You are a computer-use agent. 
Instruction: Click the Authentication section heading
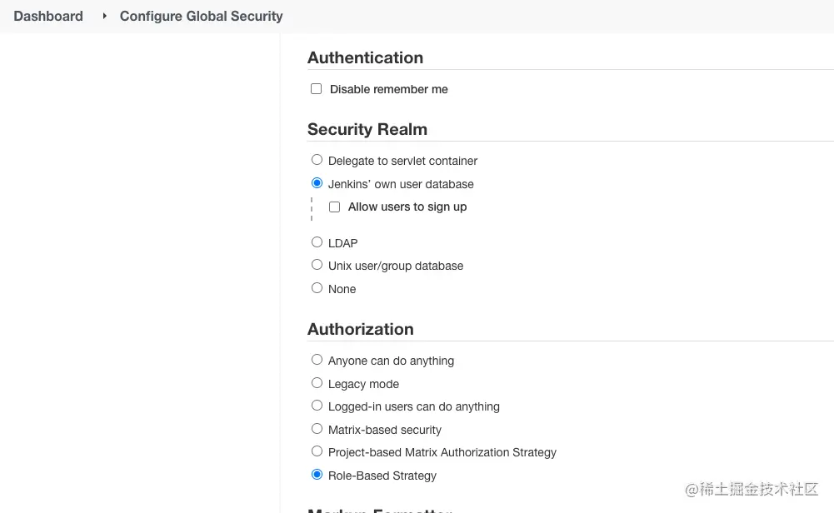(365, 57)
